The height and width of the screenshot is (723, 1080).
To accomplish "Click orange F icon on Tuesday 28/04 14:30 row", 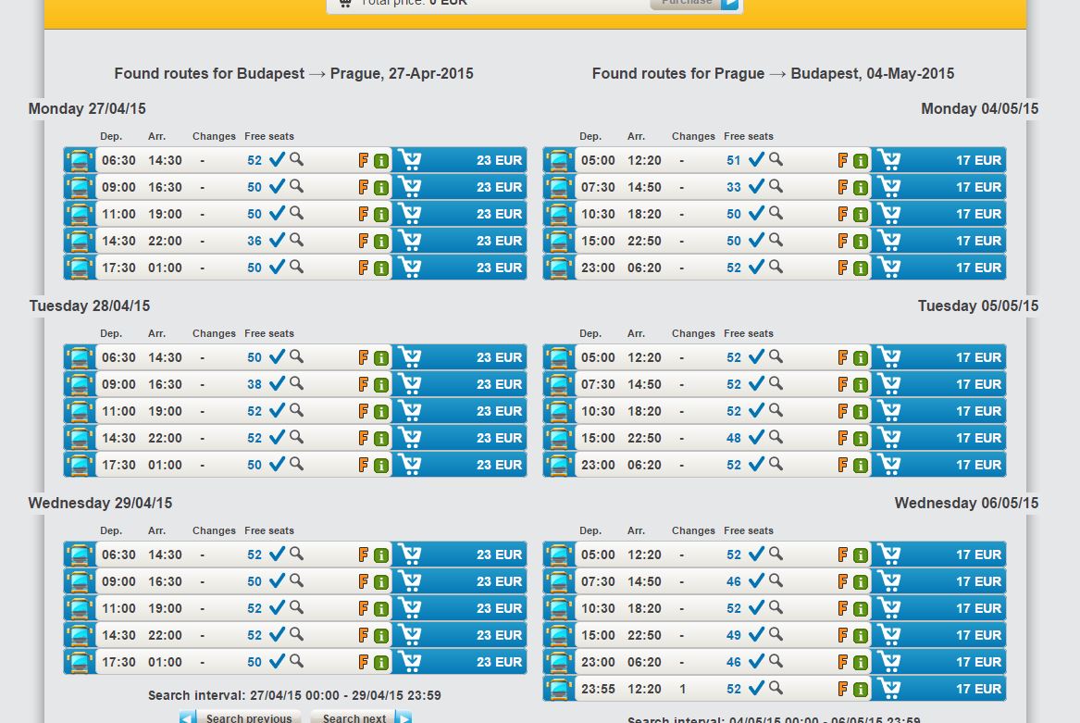I will [x=364, y=438].
